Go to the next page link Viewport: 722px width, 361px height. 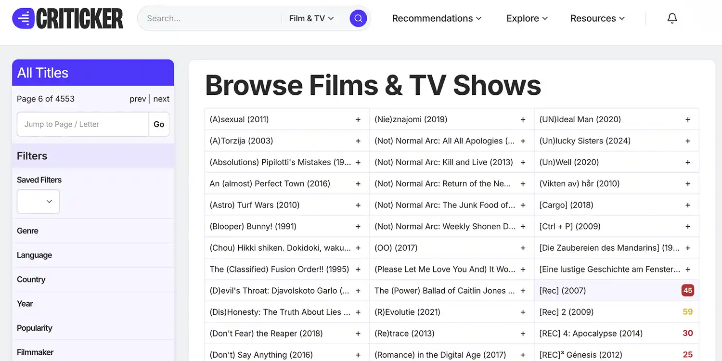coord(161,99)
